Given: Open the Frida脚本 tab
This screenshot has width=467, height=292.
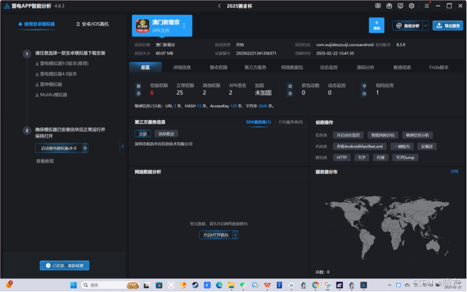Looking at the screenshot, I should click(x=439, y=68).
